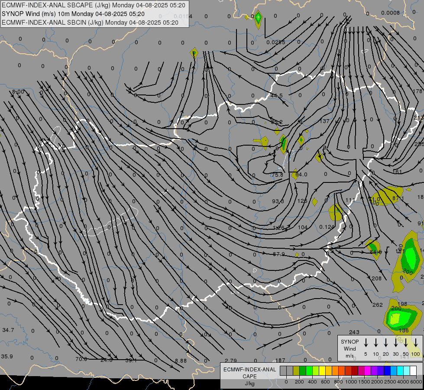Click the 136 value on the map
424x390 pixels.
pos(404,330)
